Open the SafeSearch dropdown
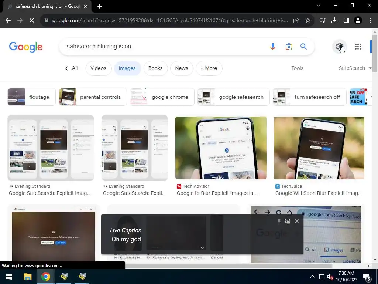This screenshot has width=378, height=284. tap(355, 68)
